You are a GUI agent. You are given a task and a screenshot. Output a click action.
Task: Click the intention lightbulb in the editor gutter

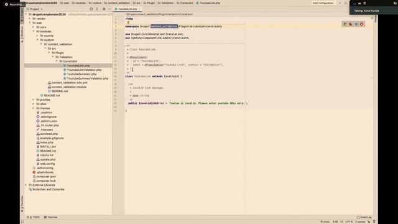(128, 22)
